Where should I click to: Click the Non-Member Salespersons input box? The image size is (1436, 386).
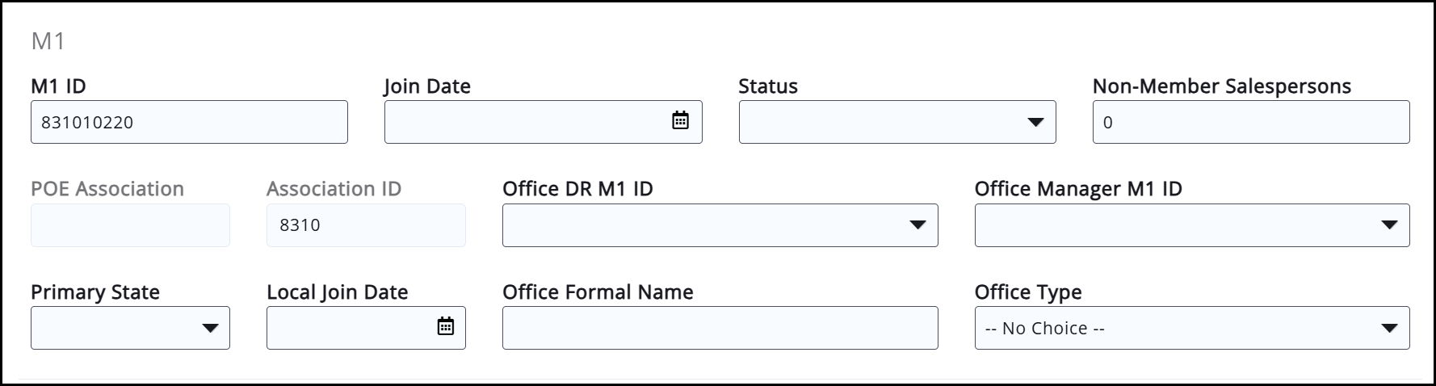(x=1250, y=122)
